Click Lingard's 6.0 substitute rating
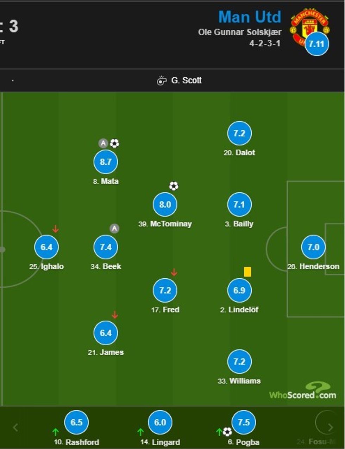 [160, 422]
